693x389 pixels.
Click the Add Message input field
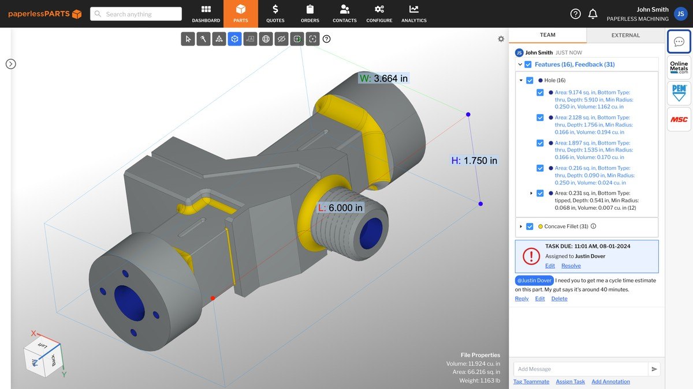click(581, 369)
